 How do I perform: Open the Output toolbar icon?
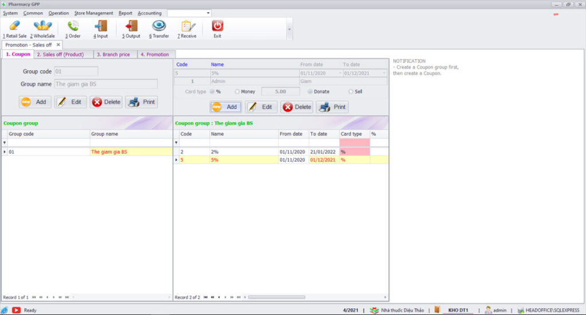coord(131,26)
